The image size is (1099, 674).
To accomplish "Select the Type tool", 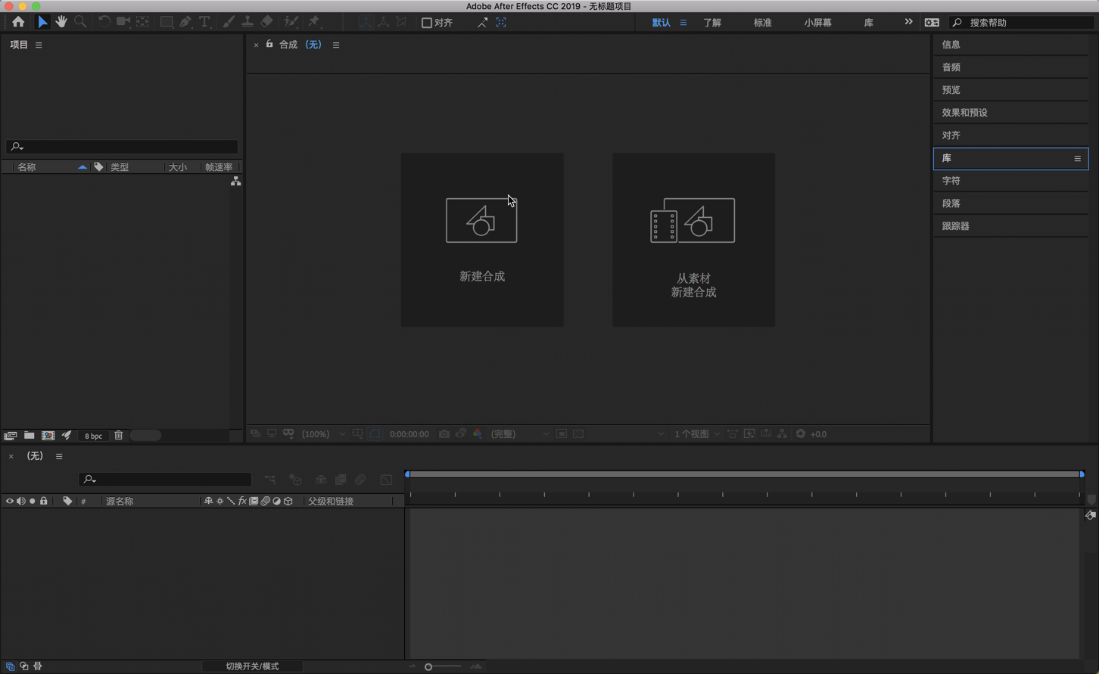I will click(x=204, y=22).
